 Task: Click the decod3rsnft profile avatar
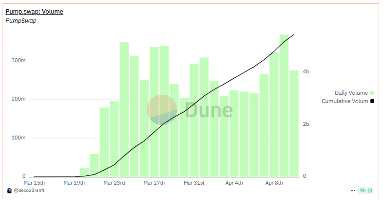[x=9, y=190]
